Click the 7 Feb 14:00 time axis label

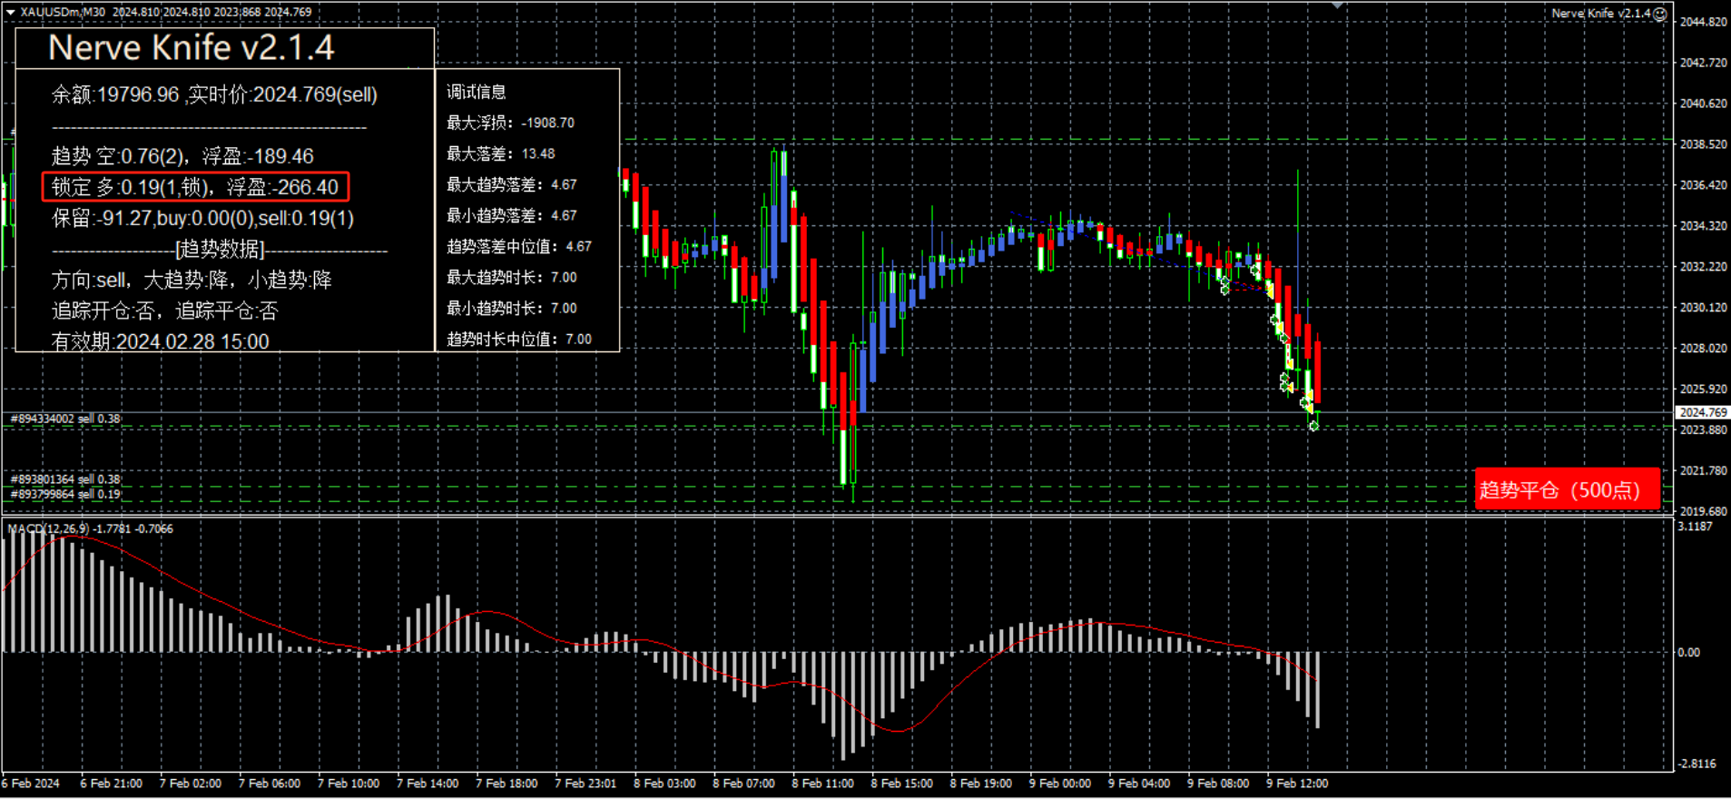[x=428, y=783]
